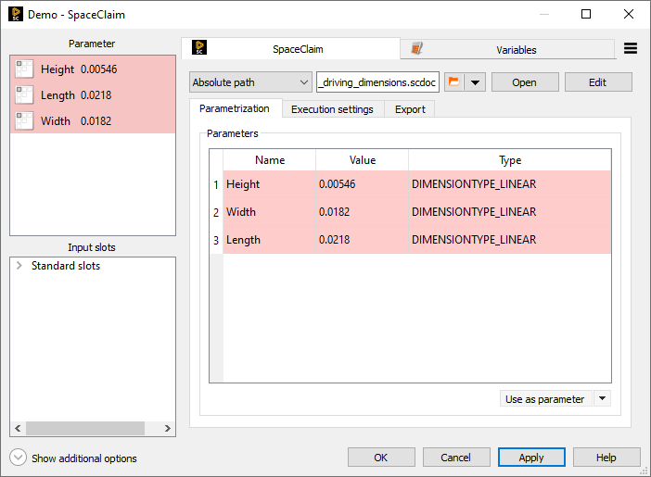Screen dimensions: 651x477
Task: Click the Open button
Action: click(x=525, y=82)
